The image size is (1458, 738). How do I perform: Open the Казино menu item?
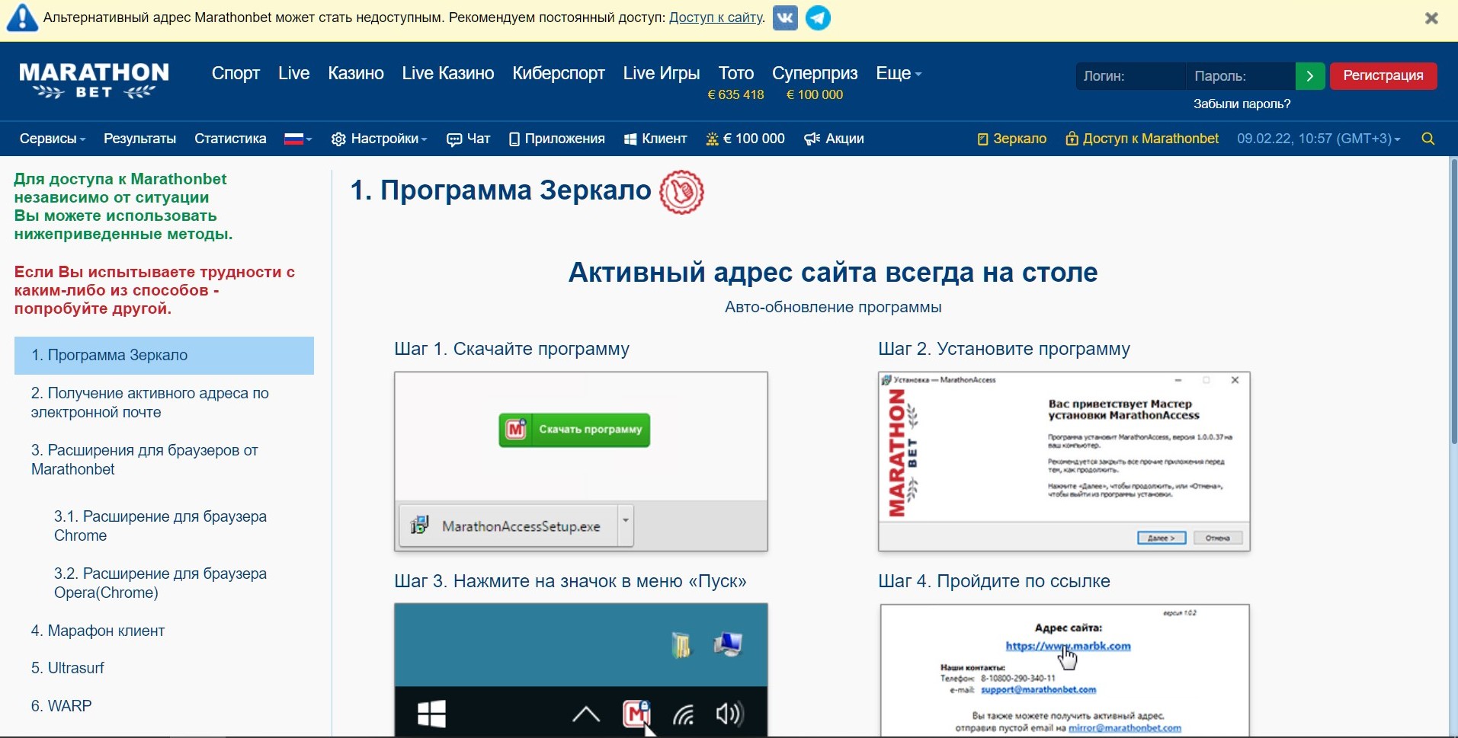tap(356, 73)
